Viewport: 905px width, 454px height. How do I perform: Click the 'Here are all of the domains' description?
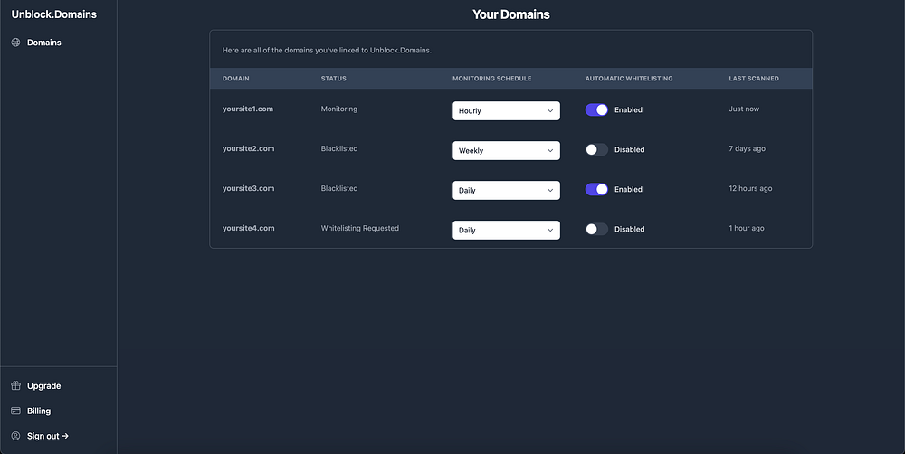pyautogui.click(x=327, y=50)
